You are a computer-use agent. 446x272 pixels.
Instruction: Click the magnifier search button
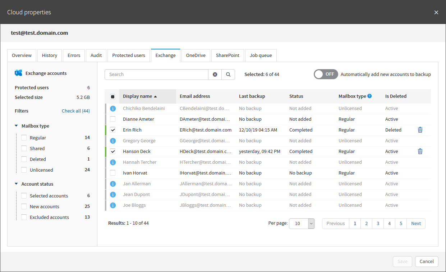pyautogui.click(x=228, y=75)
